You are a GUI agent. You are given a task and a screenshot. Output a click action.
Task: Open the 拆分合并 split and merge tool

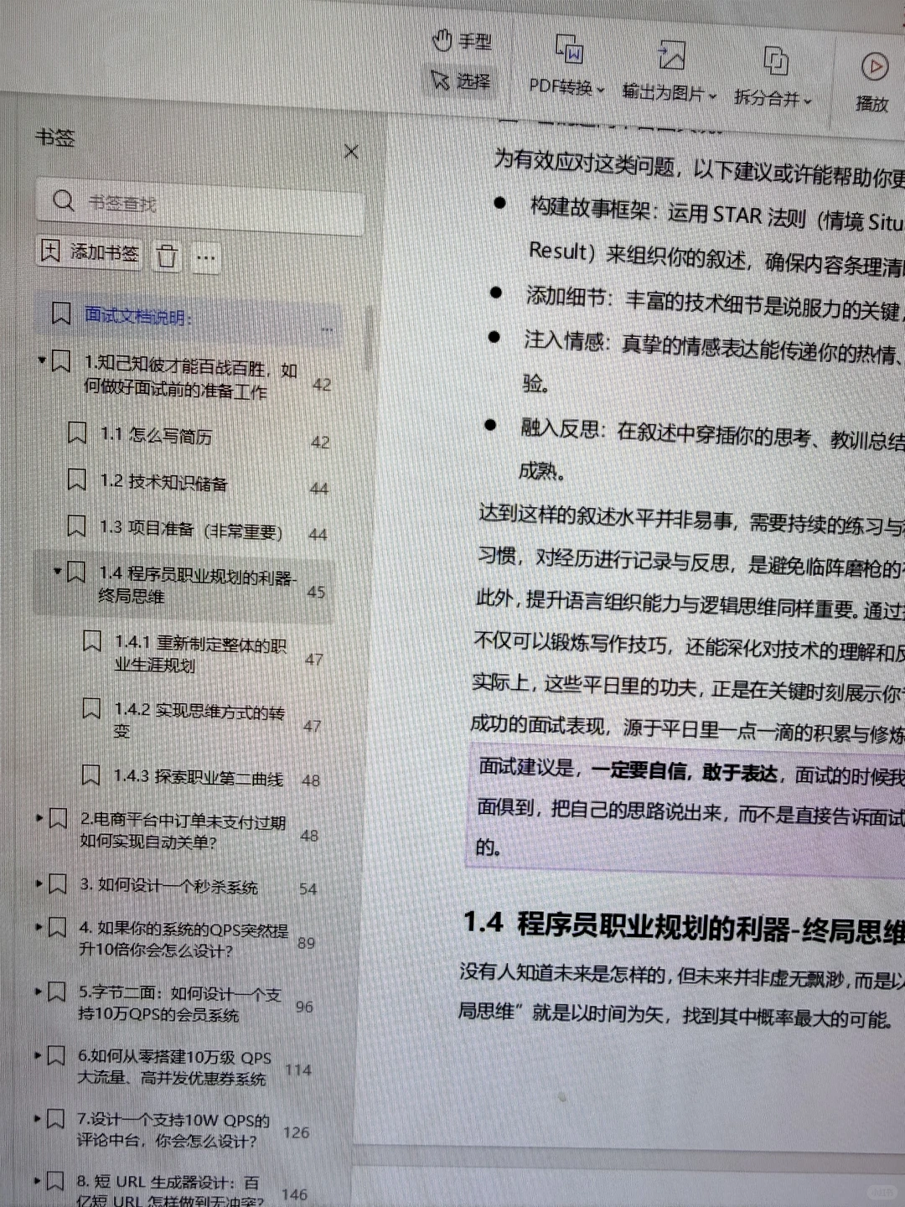coord(775,60)
